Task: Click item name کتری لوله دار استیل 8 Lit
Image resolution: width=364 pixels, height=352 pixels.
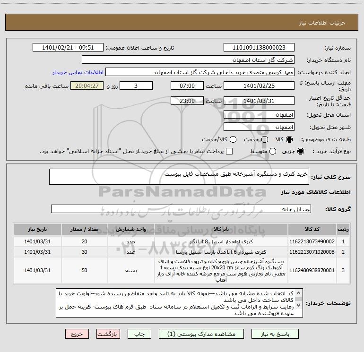Action: 221,241
